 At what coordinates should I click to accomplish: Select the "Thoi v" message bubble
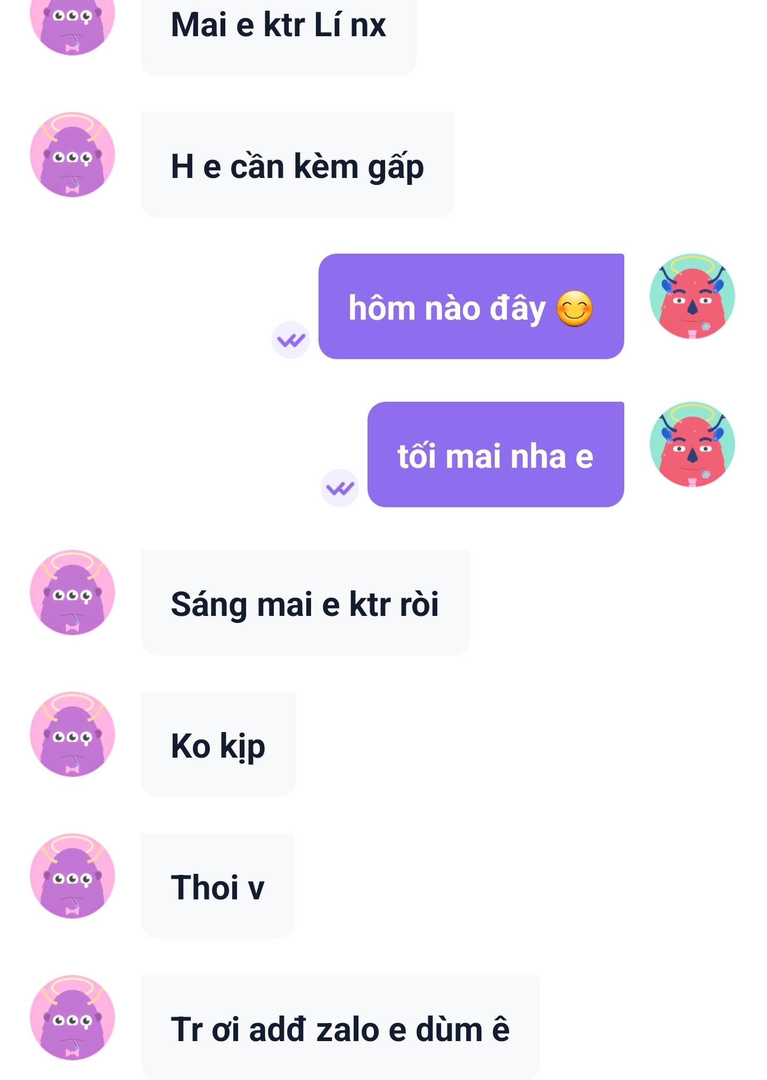pyautogui.click(x=217, y=887)
